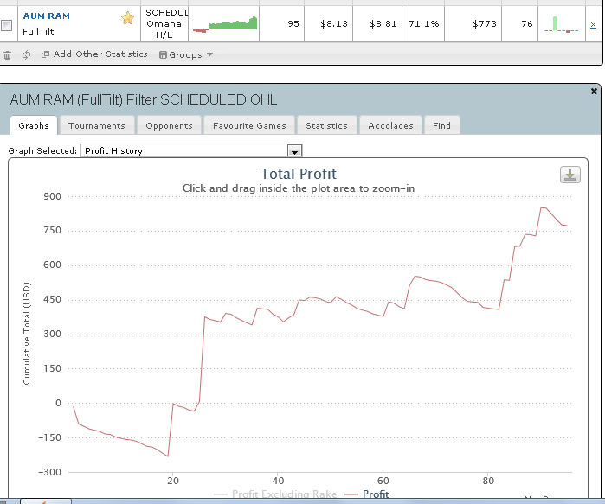Image resolution: width=605 pixels, height=504 pixels.
Task: Remove the AUM RAM row with x
Action: tap(593, 25)
